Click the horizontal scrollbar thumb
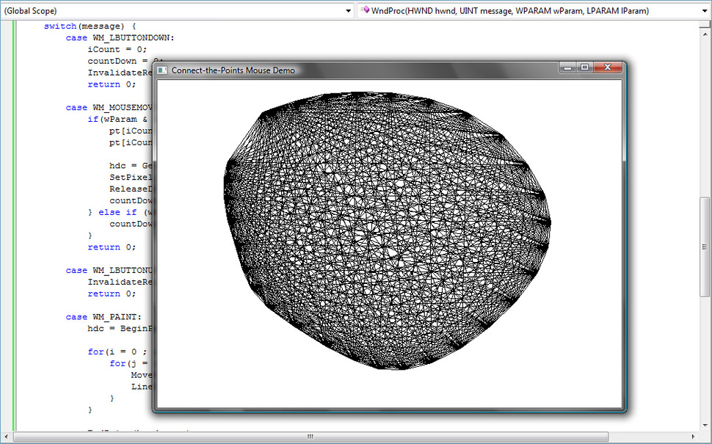This screenshot has width=712, height=444. point(310,437)
